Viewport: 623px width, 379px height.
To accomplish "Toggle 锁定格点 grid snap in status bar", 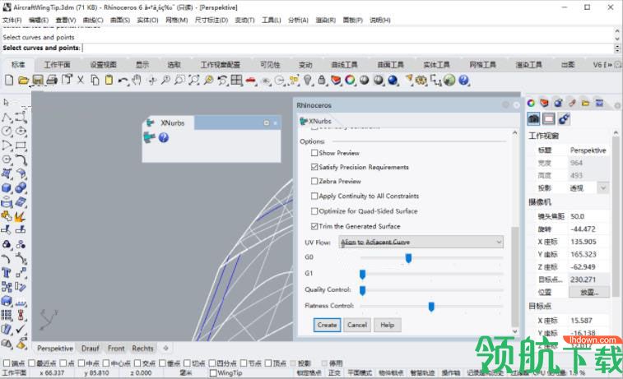I will (309, 372).
